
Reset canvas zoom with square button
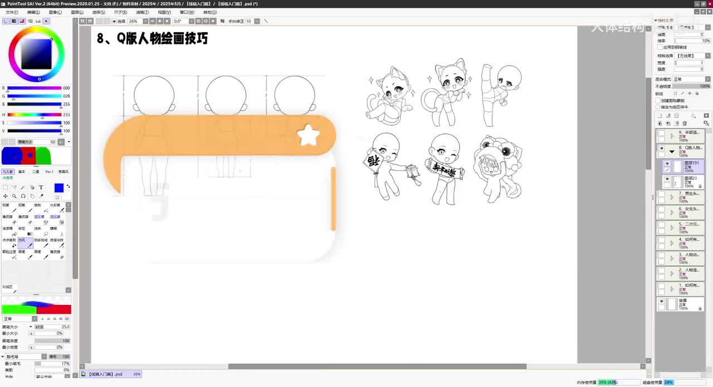click(167, 21)
